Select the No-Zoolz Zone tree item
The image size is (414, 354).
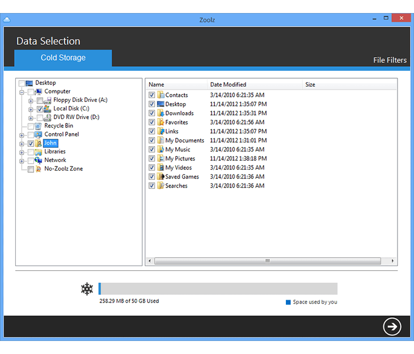(64, 169)
